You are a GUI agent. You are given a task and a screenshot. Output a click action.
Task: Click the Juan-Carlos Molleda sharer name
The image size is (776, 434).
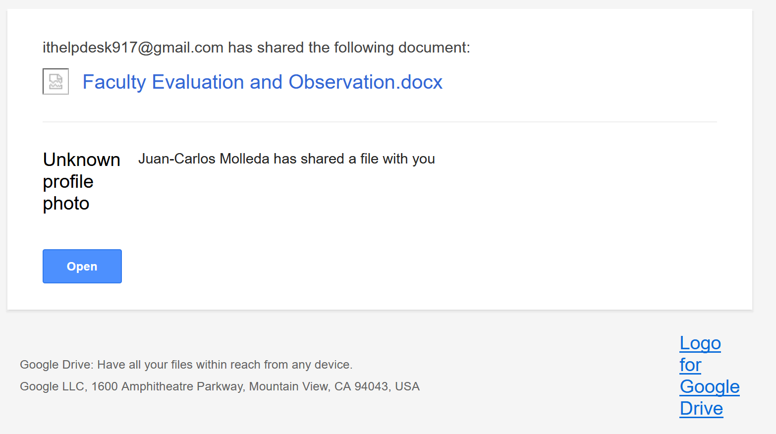(204, 159)
